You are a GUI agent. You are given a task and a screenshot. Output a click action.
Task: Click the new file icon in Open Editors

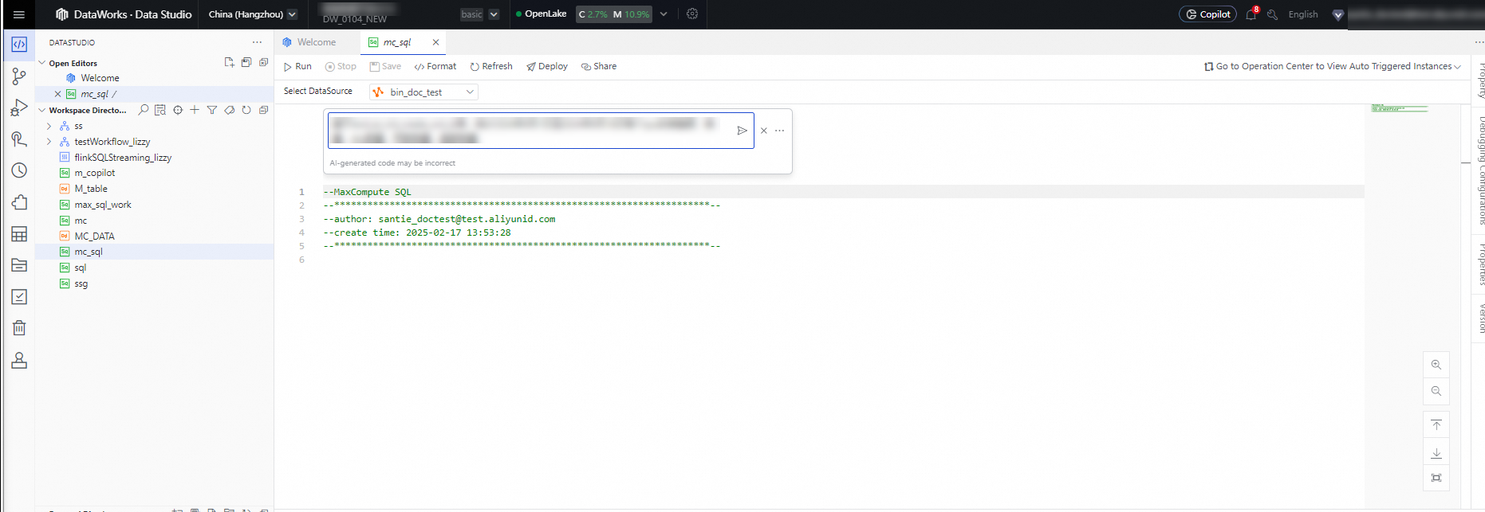(230, 62)
